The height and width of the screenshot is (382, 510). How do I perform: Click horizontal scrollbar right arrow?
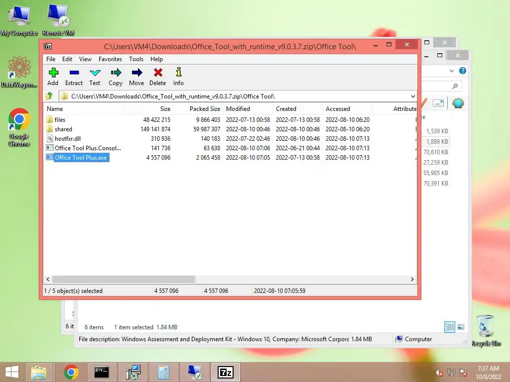(412, 280)
